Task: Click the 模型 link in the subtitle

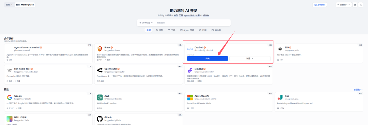Action: [176, 15]
